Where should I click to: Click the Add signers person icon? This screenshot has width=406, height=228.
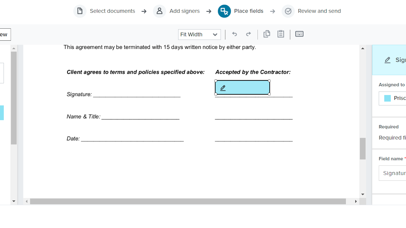159,11
